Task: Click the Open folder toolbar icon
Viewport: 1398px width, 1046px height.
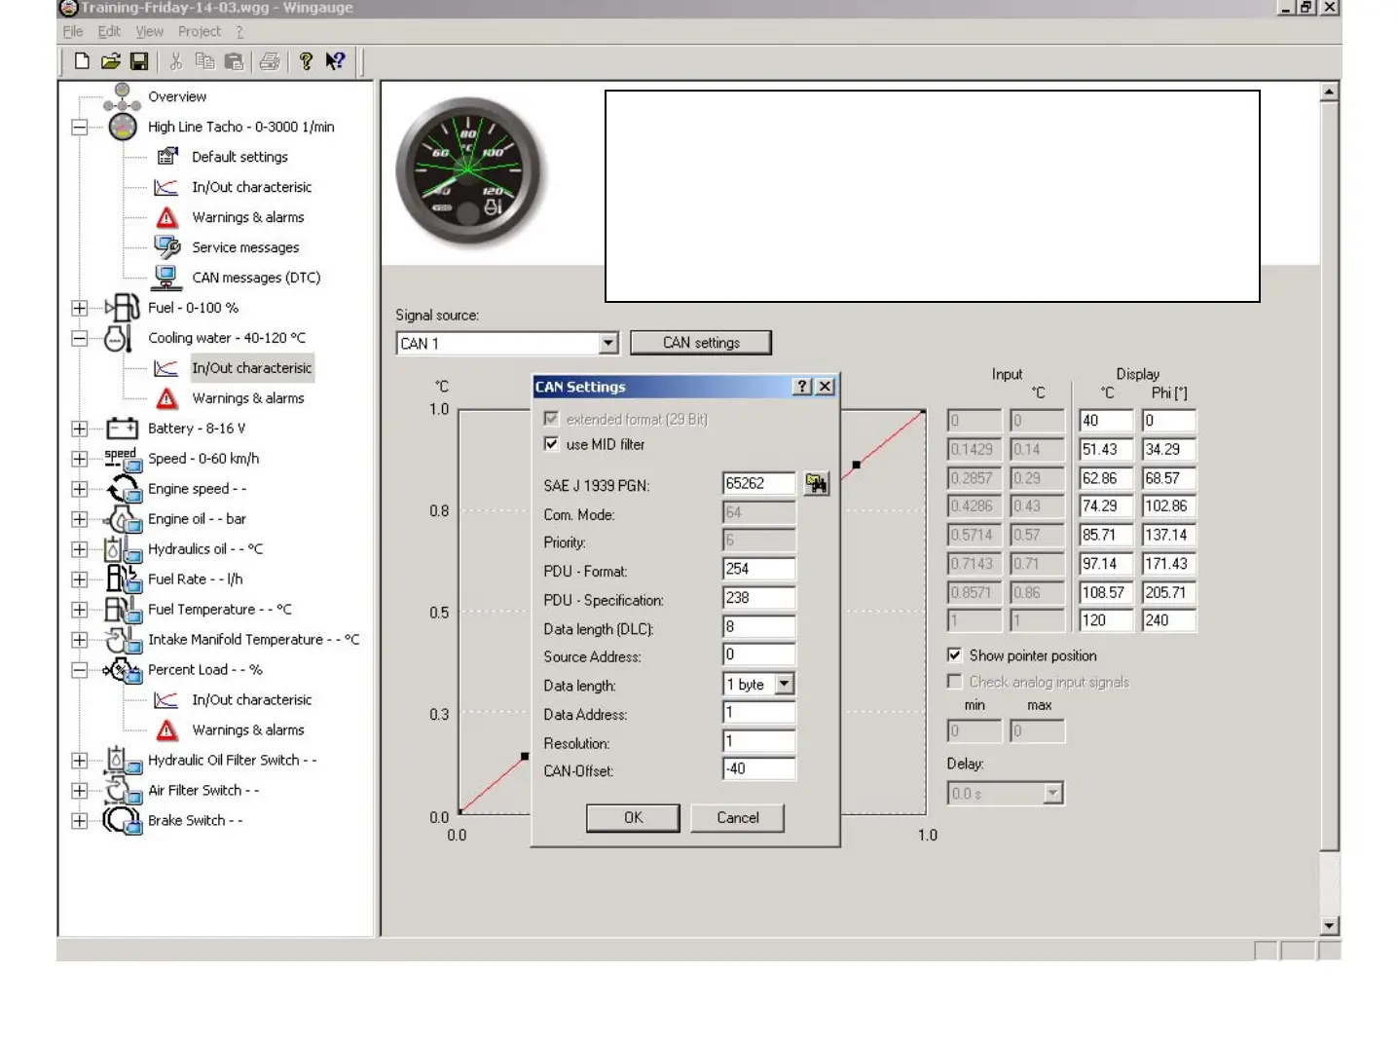Action: [x=111, y=61]
